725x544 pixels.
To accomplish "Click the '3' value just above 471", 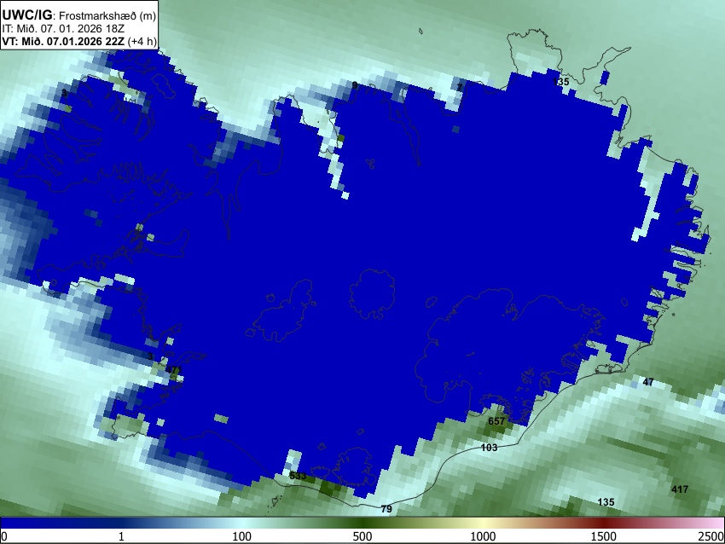I will coord(150,356).
